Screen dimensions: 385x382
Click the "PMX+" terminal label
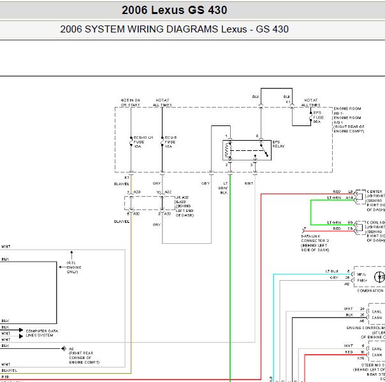362,280
